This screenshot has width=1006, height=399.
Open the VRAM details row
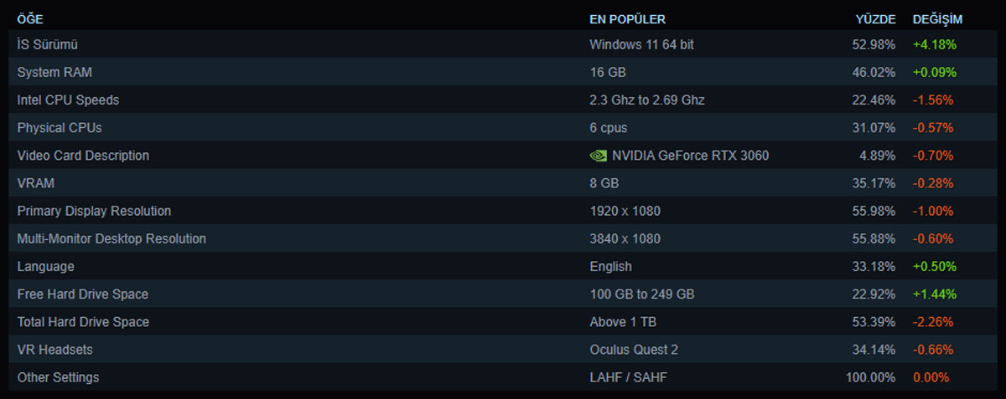(502, 182)
